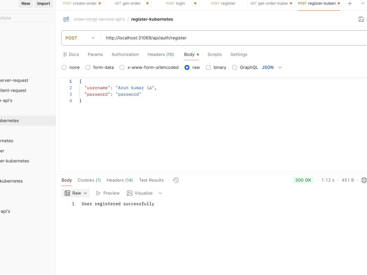Image resolution: width=367 pixels, height=275 pixels.
Task: Click the Import button
Action: tap(44, 4)
